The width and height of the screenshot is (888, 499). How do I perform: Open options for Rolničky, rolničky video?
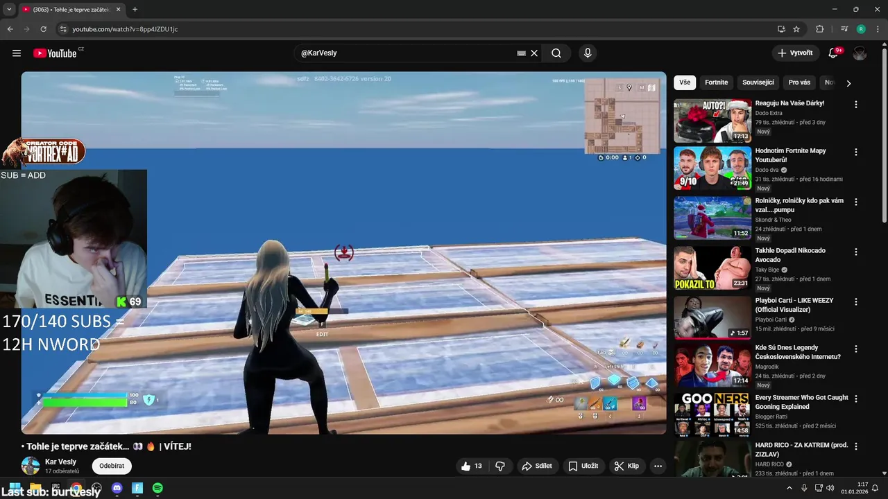point(855,202)
